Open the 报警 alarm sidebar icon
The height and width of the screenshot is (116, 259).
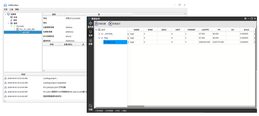point(90,42)
